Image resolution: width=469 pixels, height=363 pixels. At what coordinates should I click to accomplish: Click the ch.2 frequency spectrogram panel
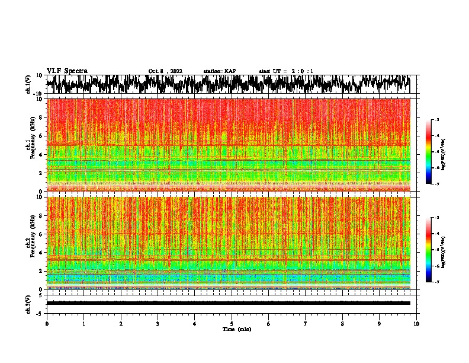228,243
